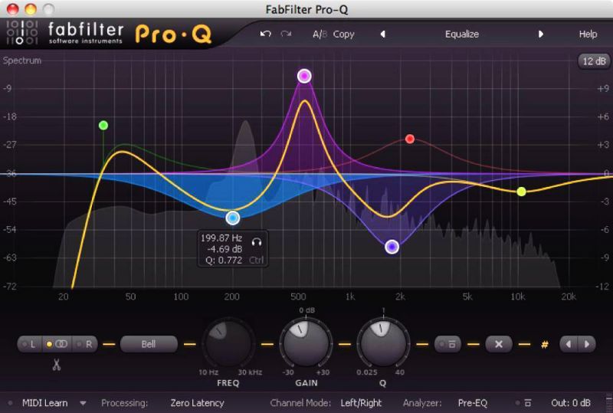Click the 199.87 Hz frequency value
613x413 pixels.
click(x=221, y=238)
